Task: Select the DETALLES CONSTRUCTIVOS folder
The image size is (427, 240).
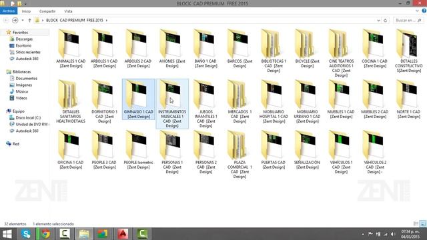Action: (408, 51)
